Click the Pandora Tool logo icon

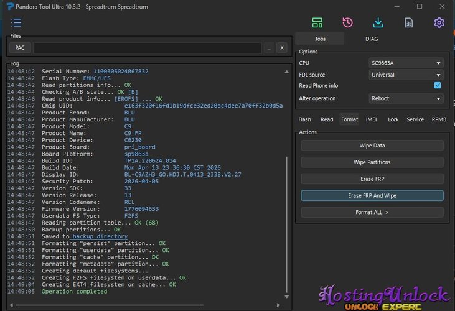tap(10, 6)
